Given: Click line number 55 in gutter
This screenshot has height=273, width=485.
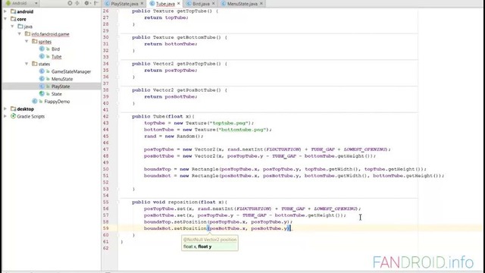Looking at the screenshot, I should pyautogui.click(x=106, y=202).
